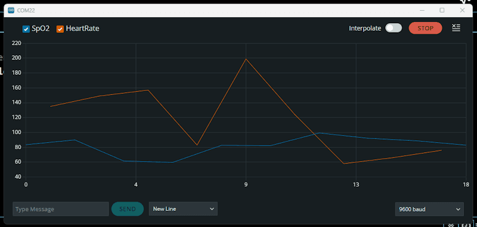The width and height of the screenshot is (477, 227).
Task: Click the COM22 window title text
Action: [26, 11]
